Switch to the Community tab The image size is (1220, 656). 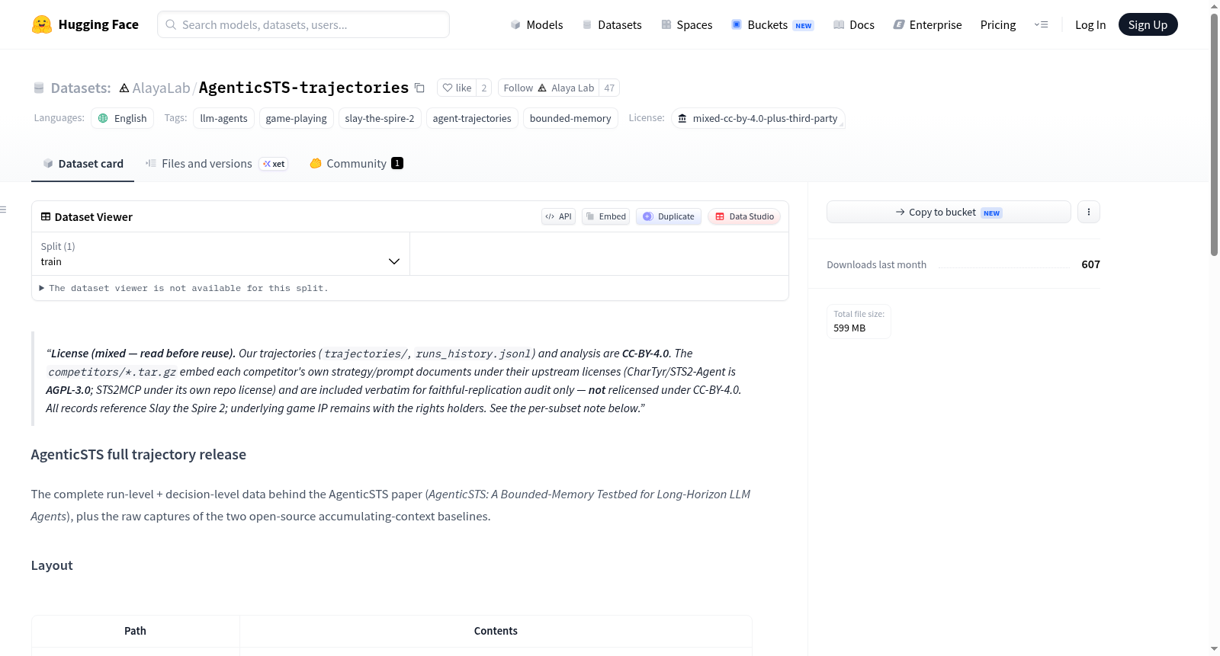[356, 163]
